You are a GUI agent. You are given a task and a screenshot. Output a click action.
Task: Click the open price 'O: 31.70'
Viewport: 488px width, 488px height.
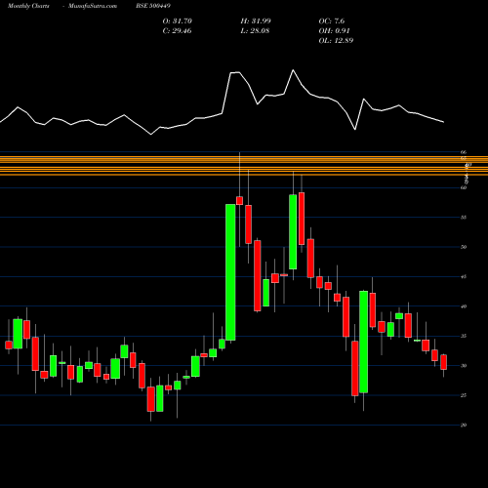click(178, 21)
